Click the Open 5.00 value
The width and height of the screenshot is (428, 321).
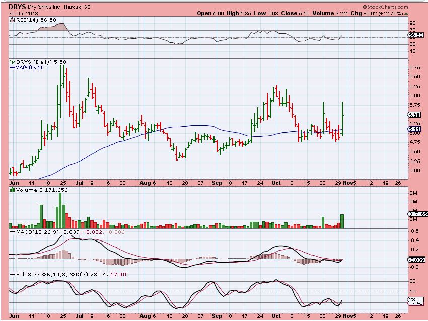tap(210, 13)
